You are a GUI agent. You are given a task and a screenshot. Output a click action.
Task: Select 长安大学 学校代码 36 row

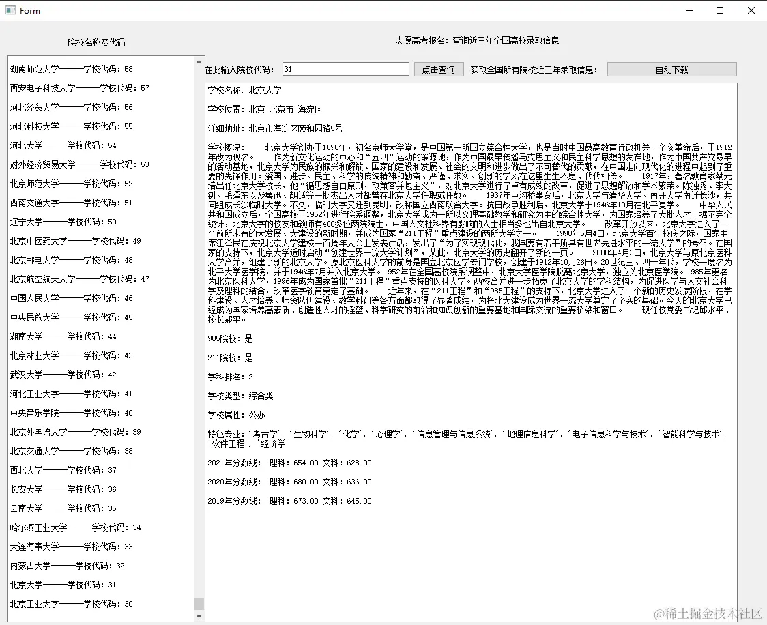click(x=63, y=489)
